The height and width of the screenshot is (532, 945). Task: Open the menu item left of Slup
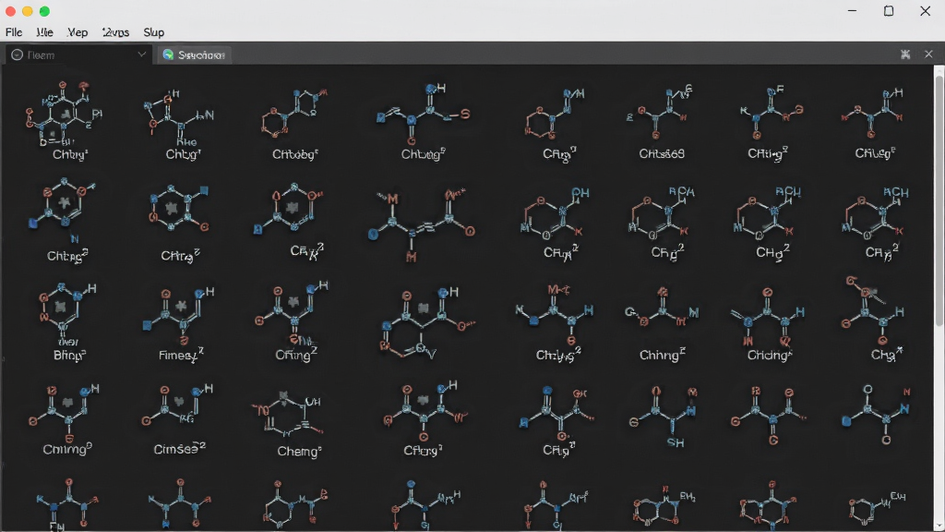tap(115, 32)
